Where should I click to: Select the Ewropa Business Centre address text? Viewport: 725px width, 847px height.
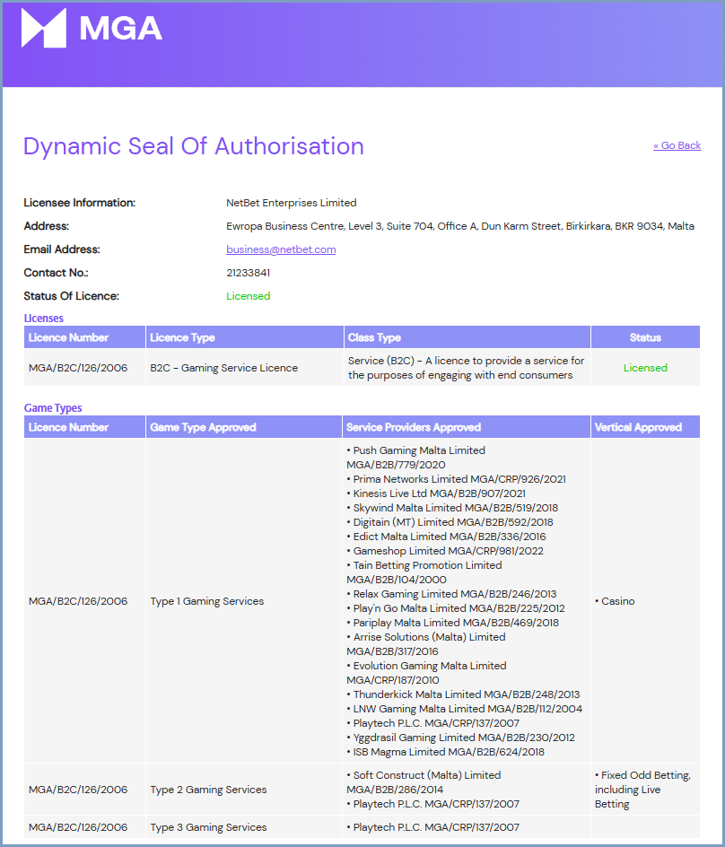[x=460, y=226]
